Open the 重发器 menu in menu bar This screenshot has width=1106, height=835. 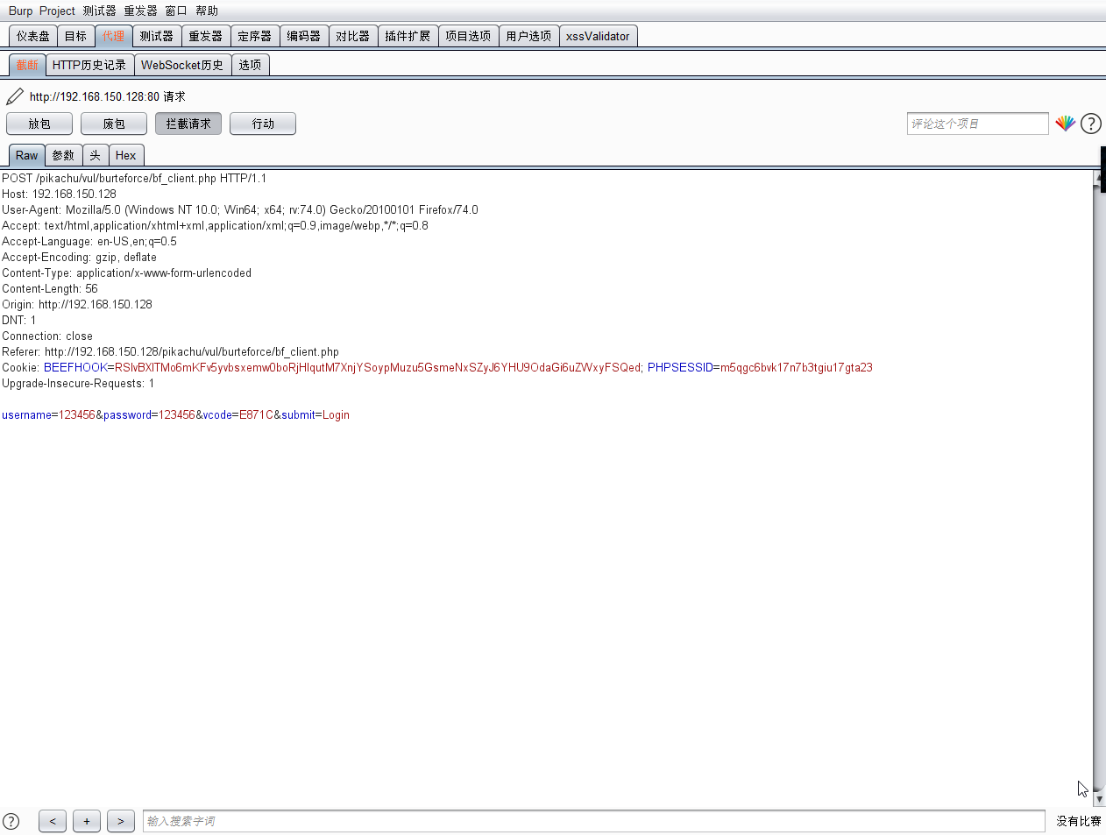tap(140, 11)
